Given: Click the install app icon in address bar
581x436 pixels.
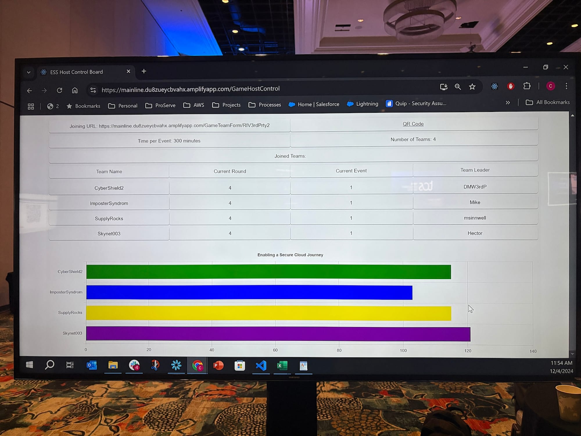Looking at the screenshot, I should 444,87.
